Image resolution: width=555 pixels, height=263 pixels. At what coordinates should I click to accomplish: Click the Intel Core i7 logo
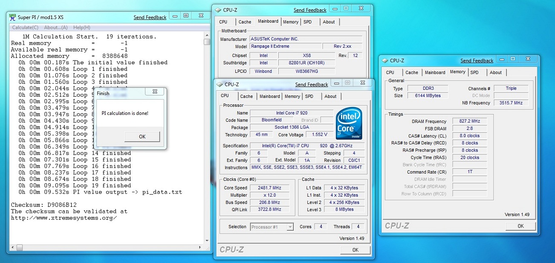[349, 123]
